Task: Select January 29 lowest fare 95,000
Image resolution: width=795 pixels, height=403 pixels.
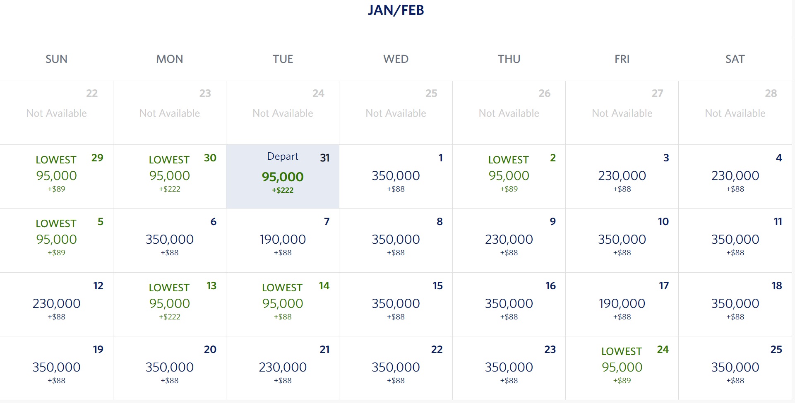Action: pos(56,176)
